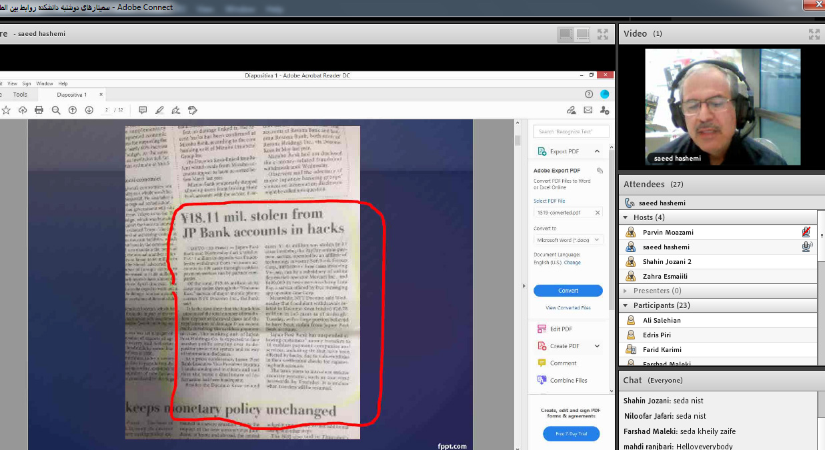Click the Acrobat tools search field
This screenshot has width=825, height=450.
(x=573, y=132)
